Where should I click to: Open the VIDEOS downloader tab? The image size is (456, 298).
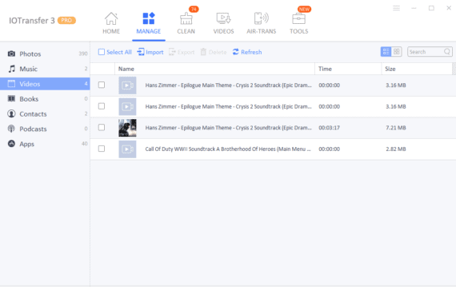pos(223,23)
